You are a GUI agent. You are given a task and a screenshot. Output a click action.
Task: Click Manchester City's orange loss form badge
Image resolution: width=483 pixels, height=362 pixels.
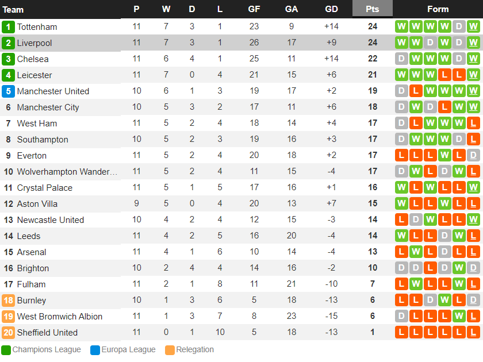coord(444,107)
